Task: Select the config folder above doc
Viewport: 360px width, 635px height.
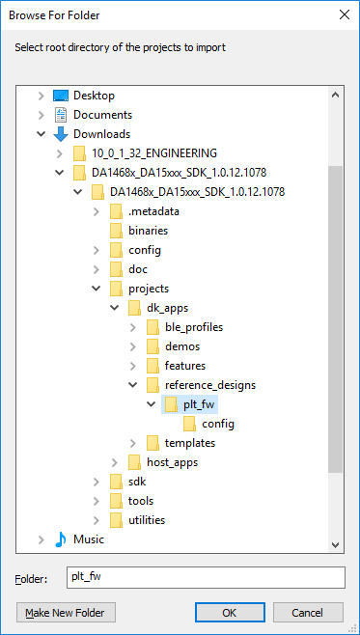Action: 136,250
